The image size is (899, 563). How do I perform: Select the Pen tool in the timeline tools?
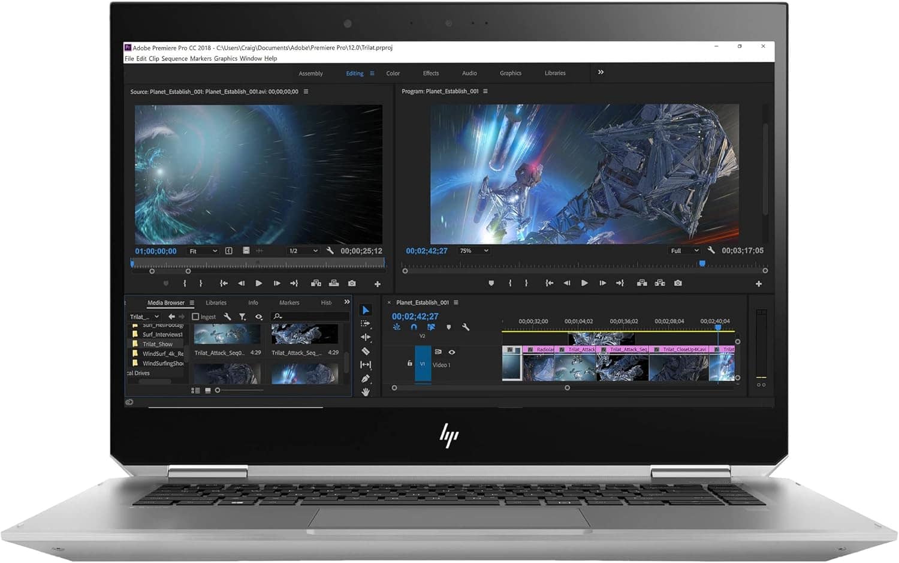pyautogui.click(x=366, y=377)
